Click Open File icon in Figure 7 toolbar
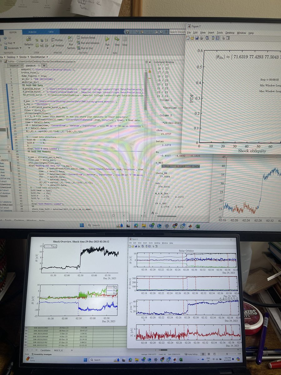Image resolution: width=281 pixels, height=375 pixels. click(x=193, y=38)
